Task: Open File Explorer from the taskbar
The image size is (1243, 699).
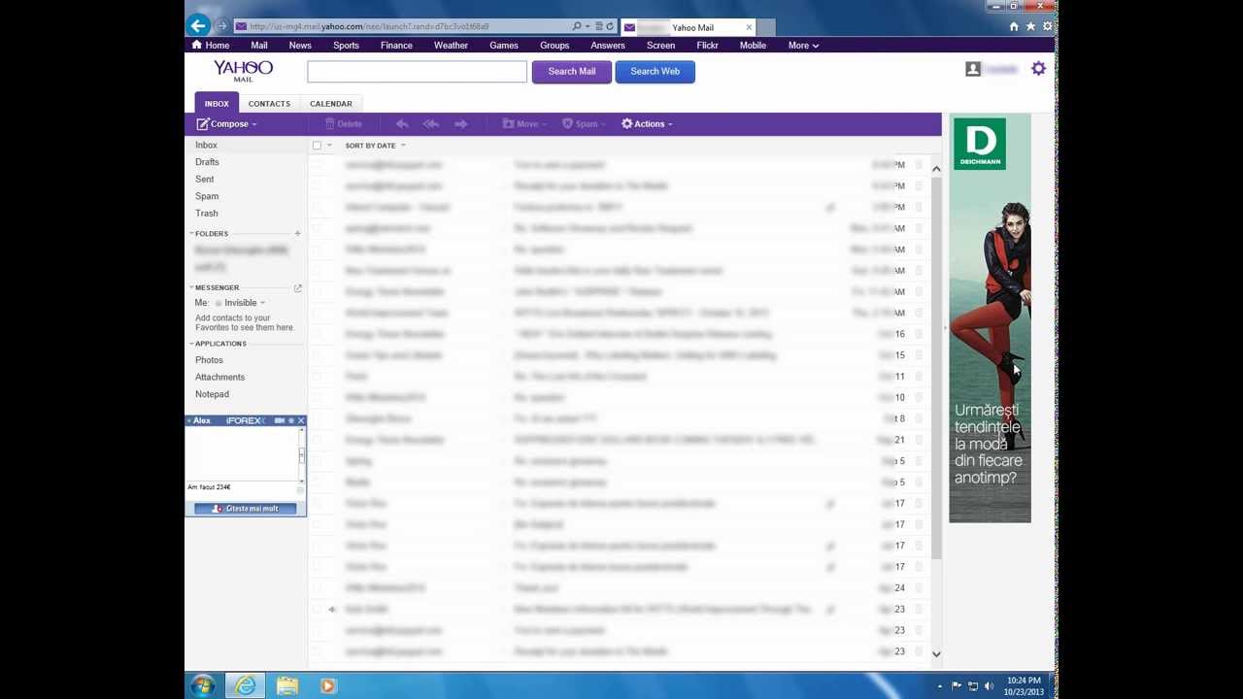Action: (x=287, y=685)
